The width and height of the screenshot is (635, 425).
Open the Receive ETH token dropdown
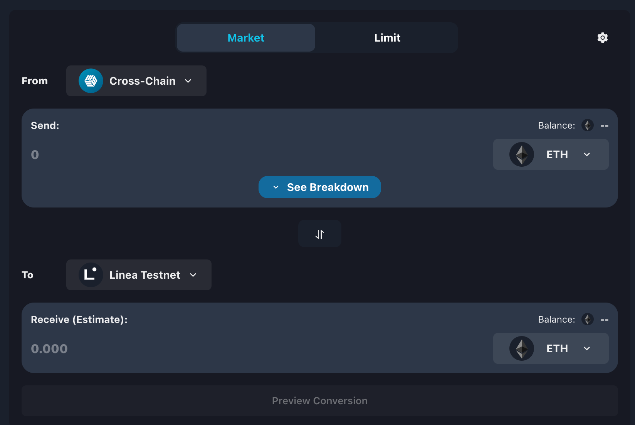(551, 348)
